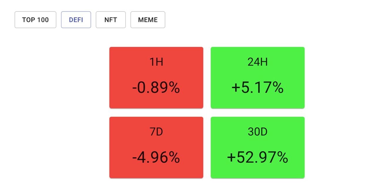Screen dimensions: 376x196
Task: Click the -4.96% value on the 7D tile
Action: click(x=156, y=158)
